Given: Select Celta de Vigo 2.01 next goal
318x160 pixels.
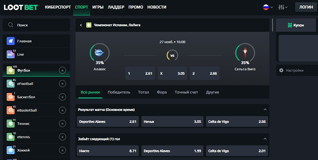Looking at the screenshot, I should pos(237,151).
